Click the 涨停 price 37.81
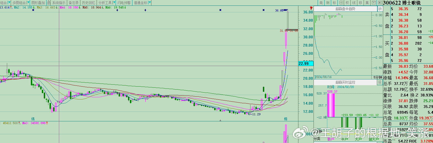This screenshot has width=433, height=143. point(403,101)
